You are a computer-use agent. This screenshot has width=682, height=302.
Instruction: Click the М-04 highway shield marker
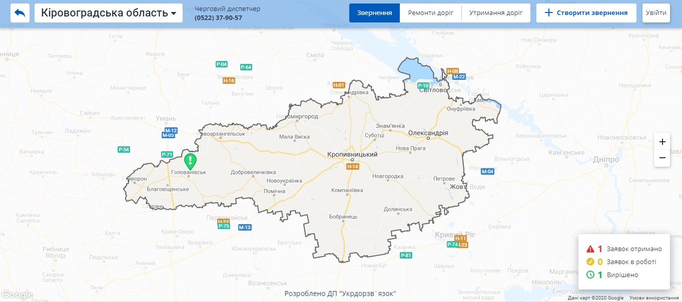487,172
